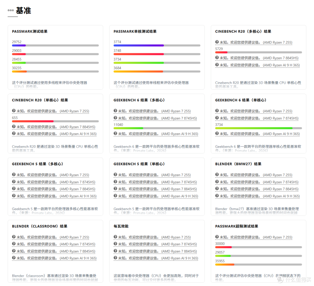Click question icon for Ryzen 7 255 in 每瓦效能
This screenshot has height=286, width=314.
pyautogui.click(x=115, y=237)
